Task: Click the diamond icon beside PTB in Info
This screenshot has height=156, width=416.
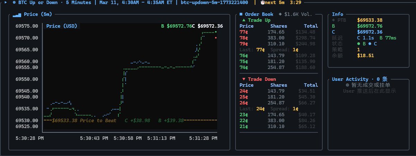Action: (333, 20)
